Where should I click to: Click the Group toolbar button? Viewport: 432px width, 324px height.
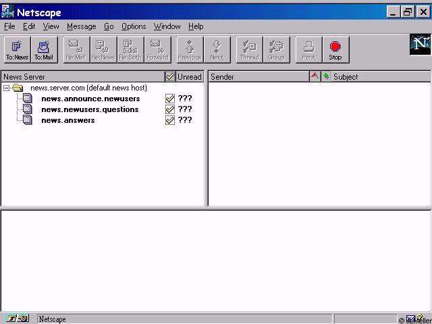point(276,50)
